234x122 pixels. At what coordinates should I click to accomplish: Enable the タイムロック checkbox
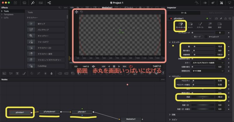pyautogui.click(x=206, y=37)
